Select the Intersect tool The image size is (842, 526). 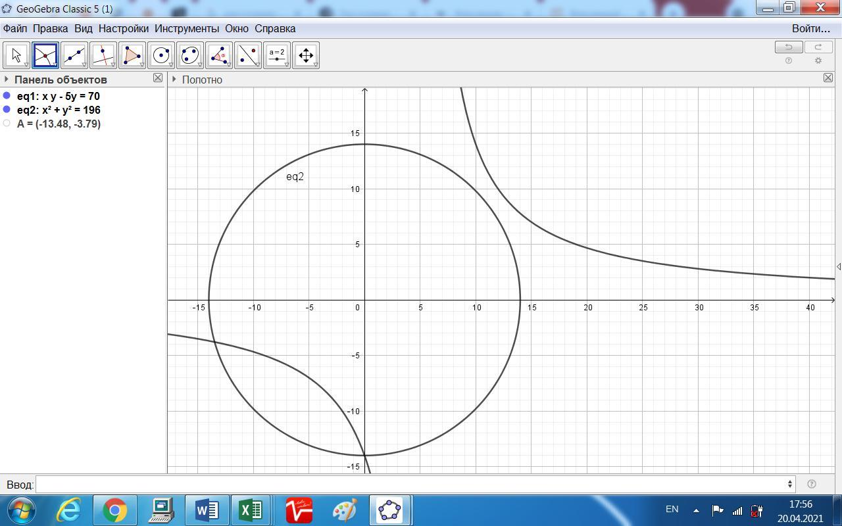click(45, 56)
